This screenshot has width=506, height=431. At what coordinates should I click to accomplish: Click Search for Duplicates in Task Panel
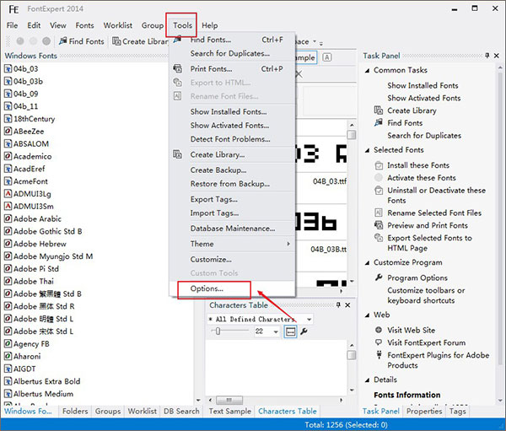click(423, 136)
